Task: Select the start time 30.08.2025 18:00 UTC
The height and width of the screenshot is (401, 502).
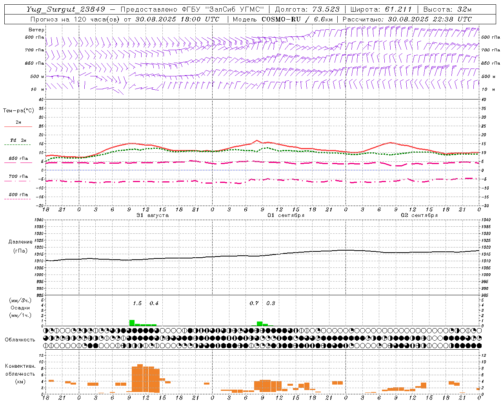Action: [x=177, y=19]
